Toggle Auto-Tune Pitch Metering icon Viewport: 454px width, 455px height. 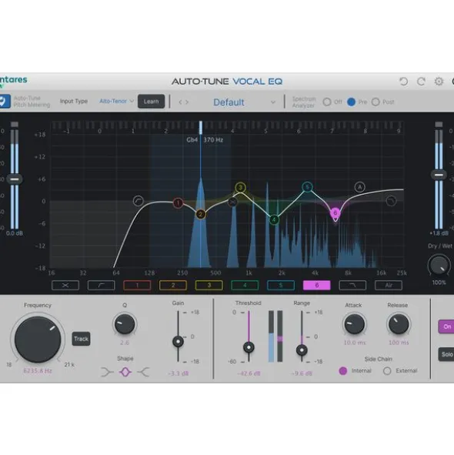(5, 102)
